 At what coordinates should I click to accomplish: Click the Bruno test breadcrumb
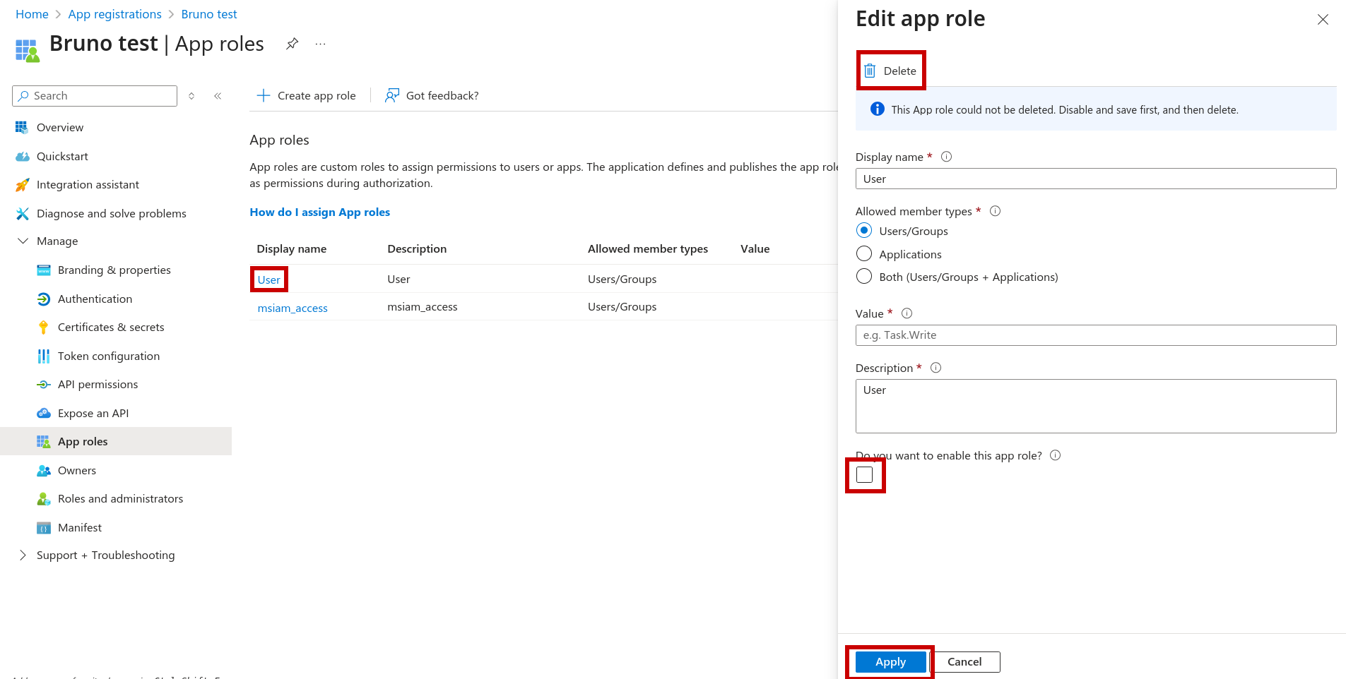click(x=209, y=14)
